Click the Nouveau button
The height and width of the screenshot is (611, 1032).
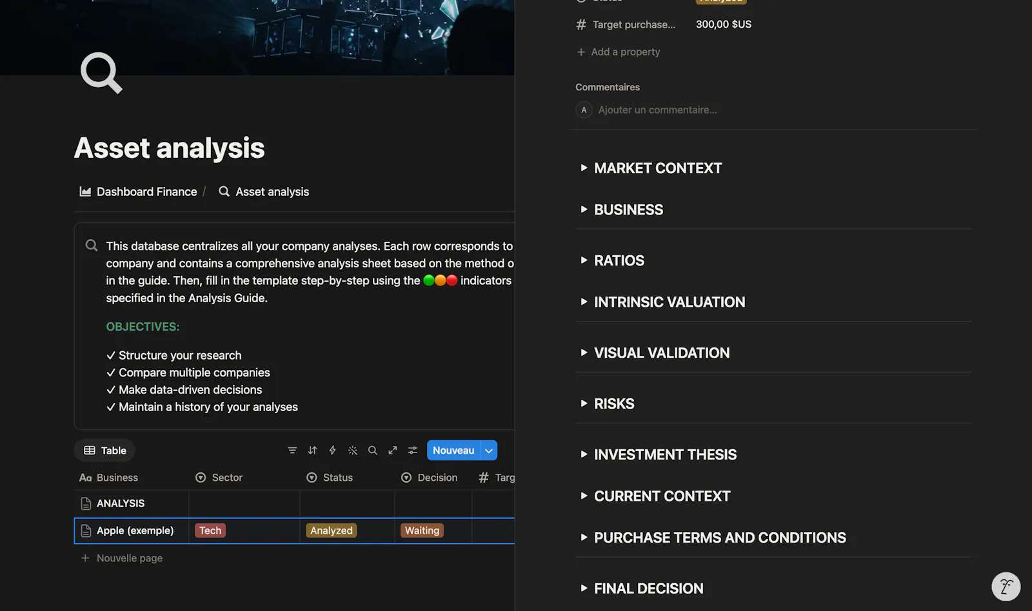453,451
